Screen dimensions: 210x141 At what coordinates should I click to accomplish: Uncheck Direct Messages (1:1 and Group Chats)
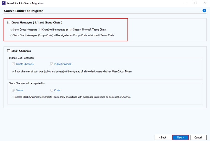click(9, 22)
